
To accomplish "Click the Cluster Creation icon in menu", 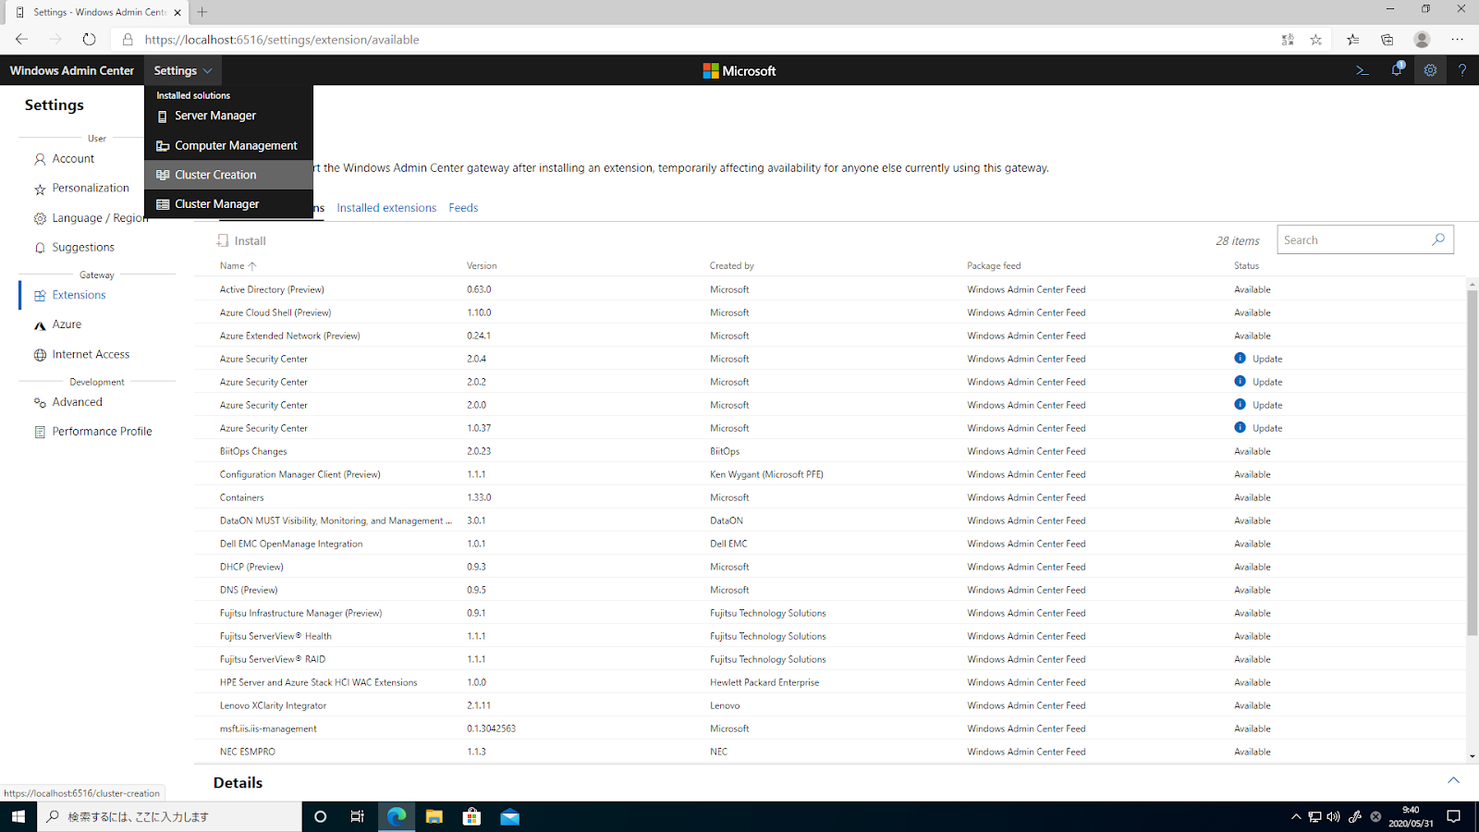I will coord(163,175).
